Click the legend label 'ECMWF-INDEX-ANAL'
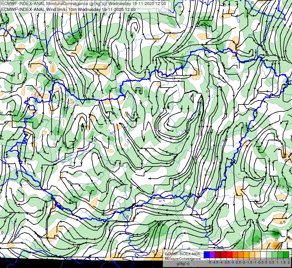 click(183, 254)
